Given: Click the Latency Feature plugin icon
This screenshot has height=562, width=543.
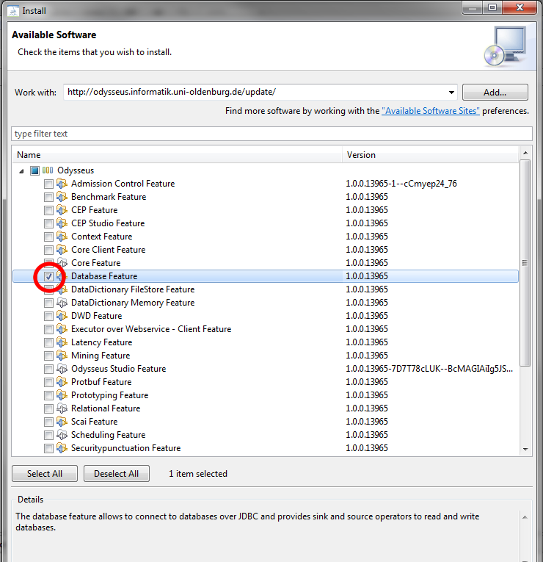Looking at the screenshot, I should pos(62,342).
